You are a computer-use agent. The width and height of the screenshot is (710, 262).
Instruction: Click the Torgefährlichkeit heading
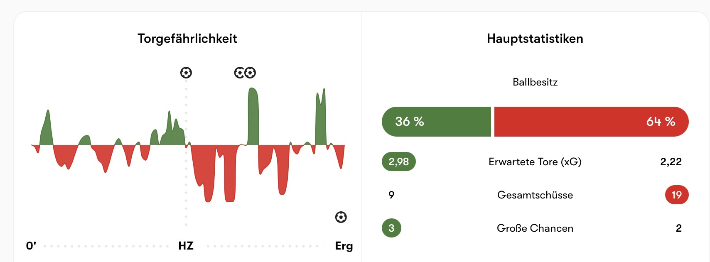pos(187,39)
